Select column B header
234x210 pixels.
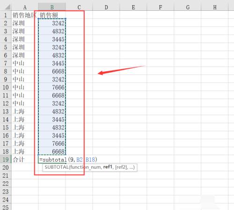(x=52, y=7)
